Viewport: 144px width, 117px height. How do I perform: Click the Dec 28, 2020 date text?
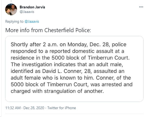click(34, 108)
